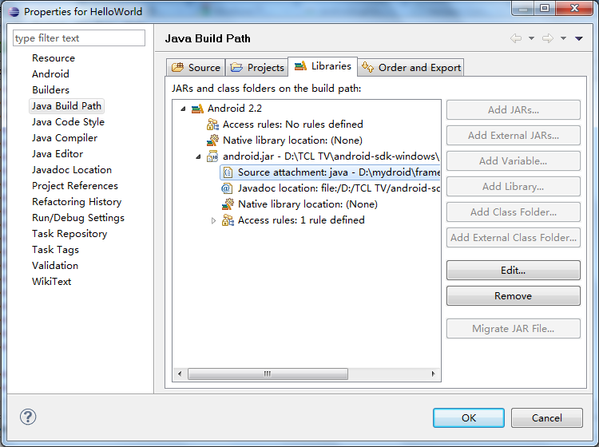
Task: Click the Javadoc location @ icon
Action: click(227, 188)
